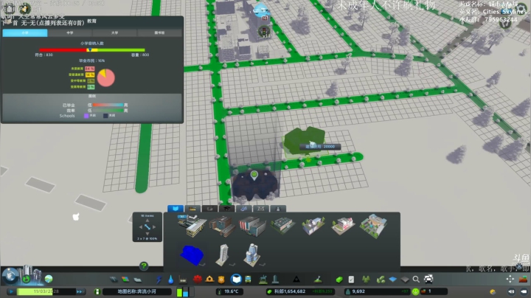The width and height of the screenshot is (531, 298).
Task: Click the blue diamond icon in toolbar
Action: (393, 280)
